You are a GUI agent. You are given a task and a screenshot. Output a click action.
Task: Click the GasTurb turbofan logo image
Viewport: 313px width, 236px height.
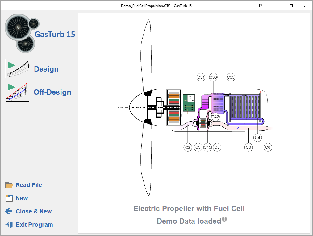[x=22, y=33]
